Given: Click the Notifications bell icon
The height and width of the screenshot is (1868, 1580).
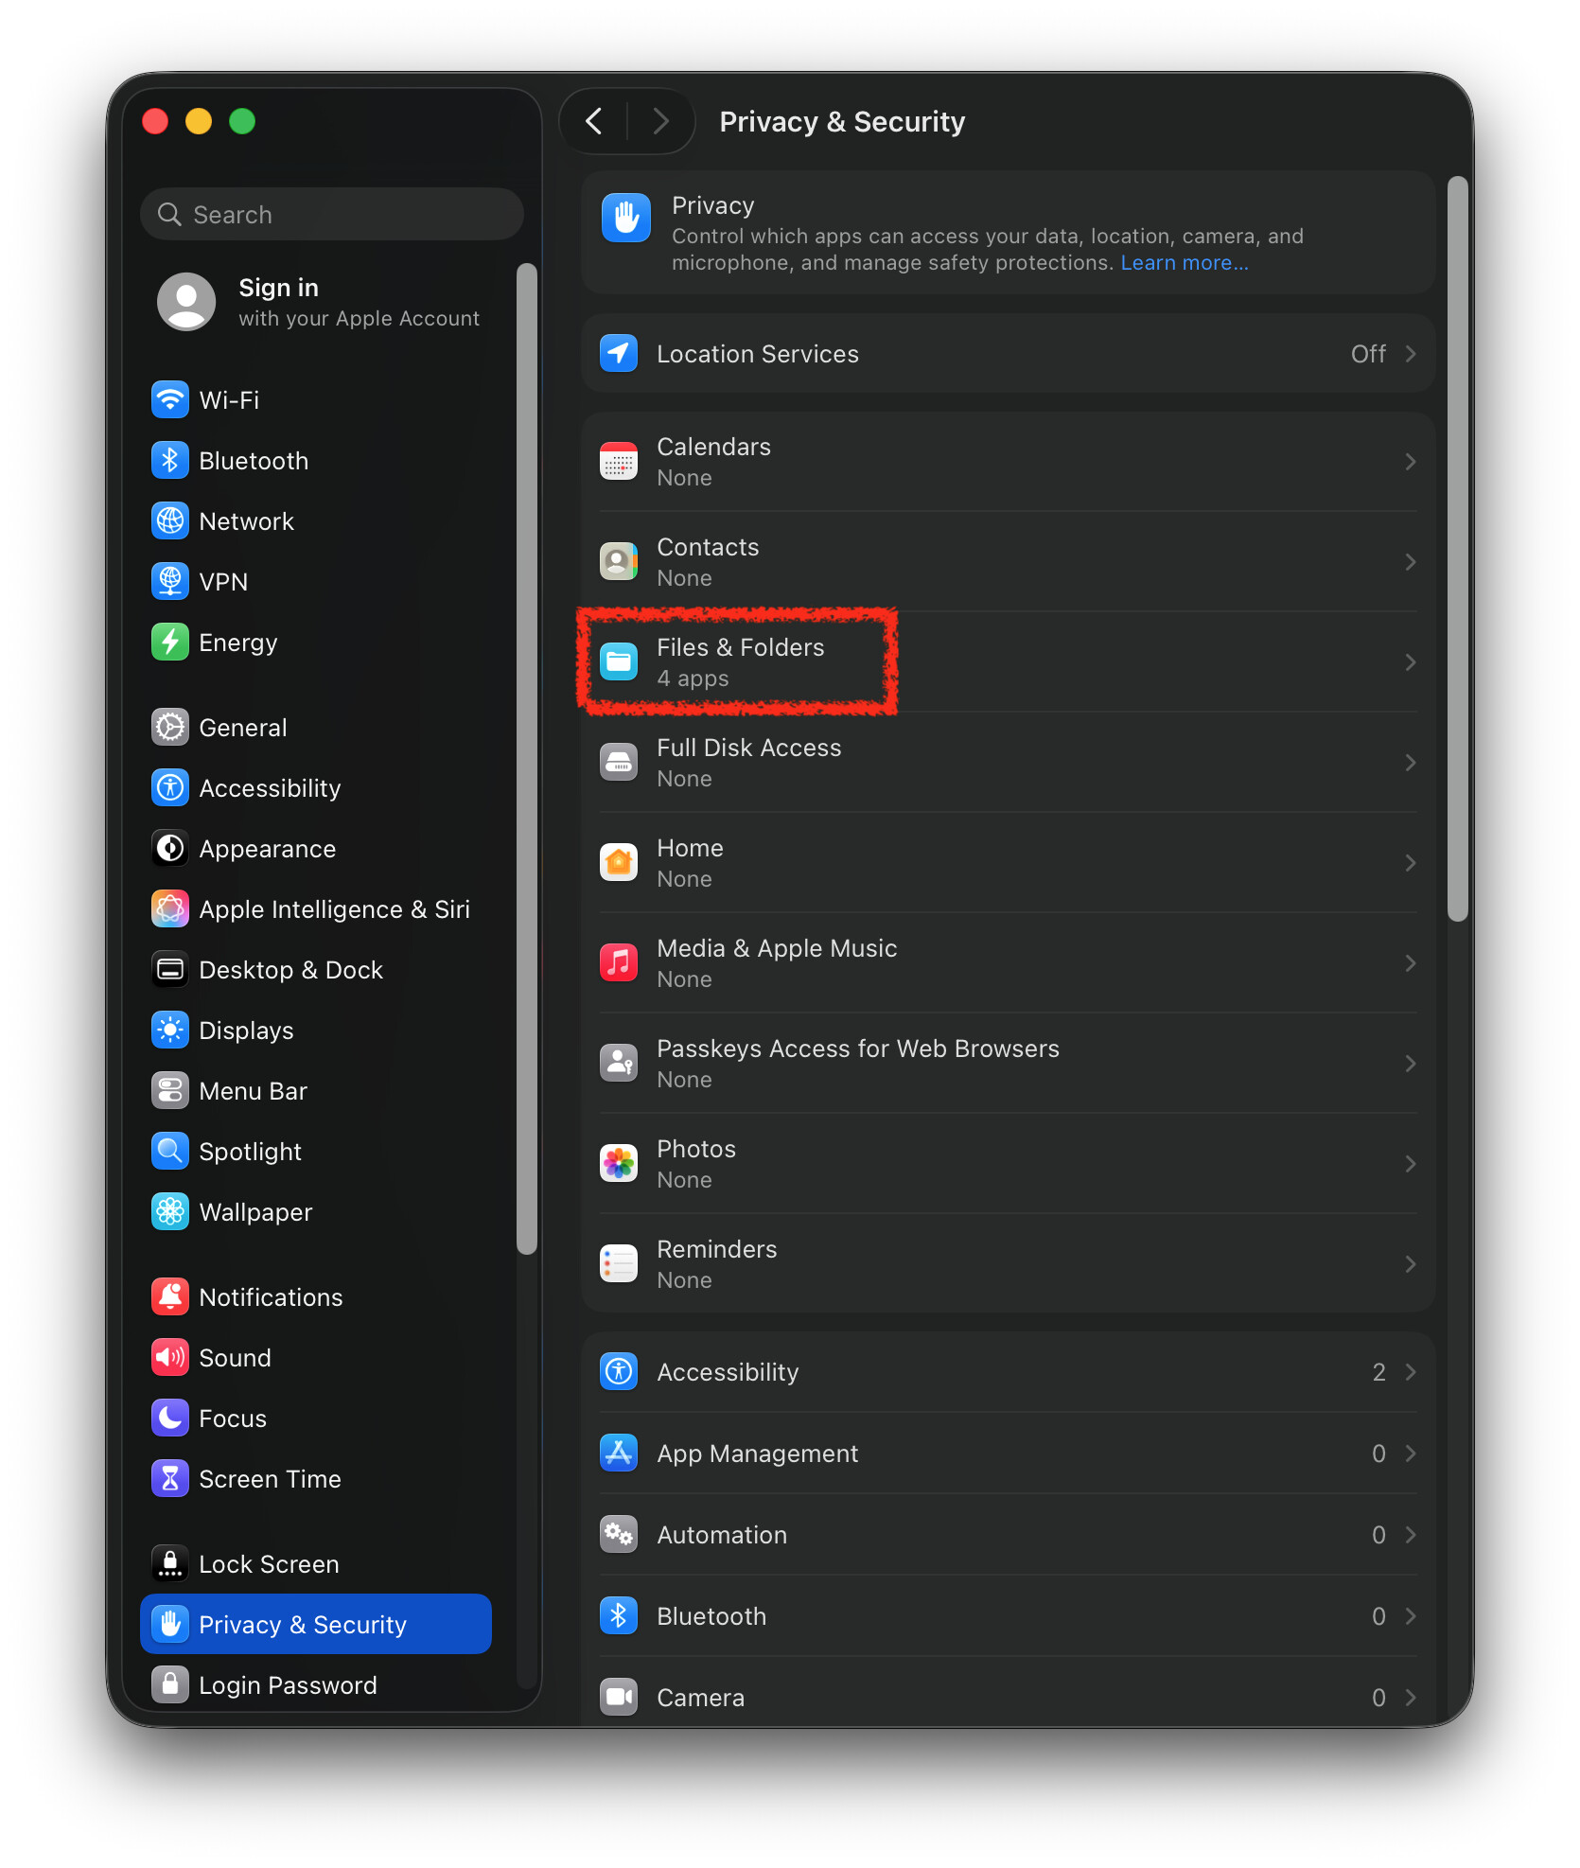Looking at the screenshot, I should pyautogui.click(x=170, y=1296).
